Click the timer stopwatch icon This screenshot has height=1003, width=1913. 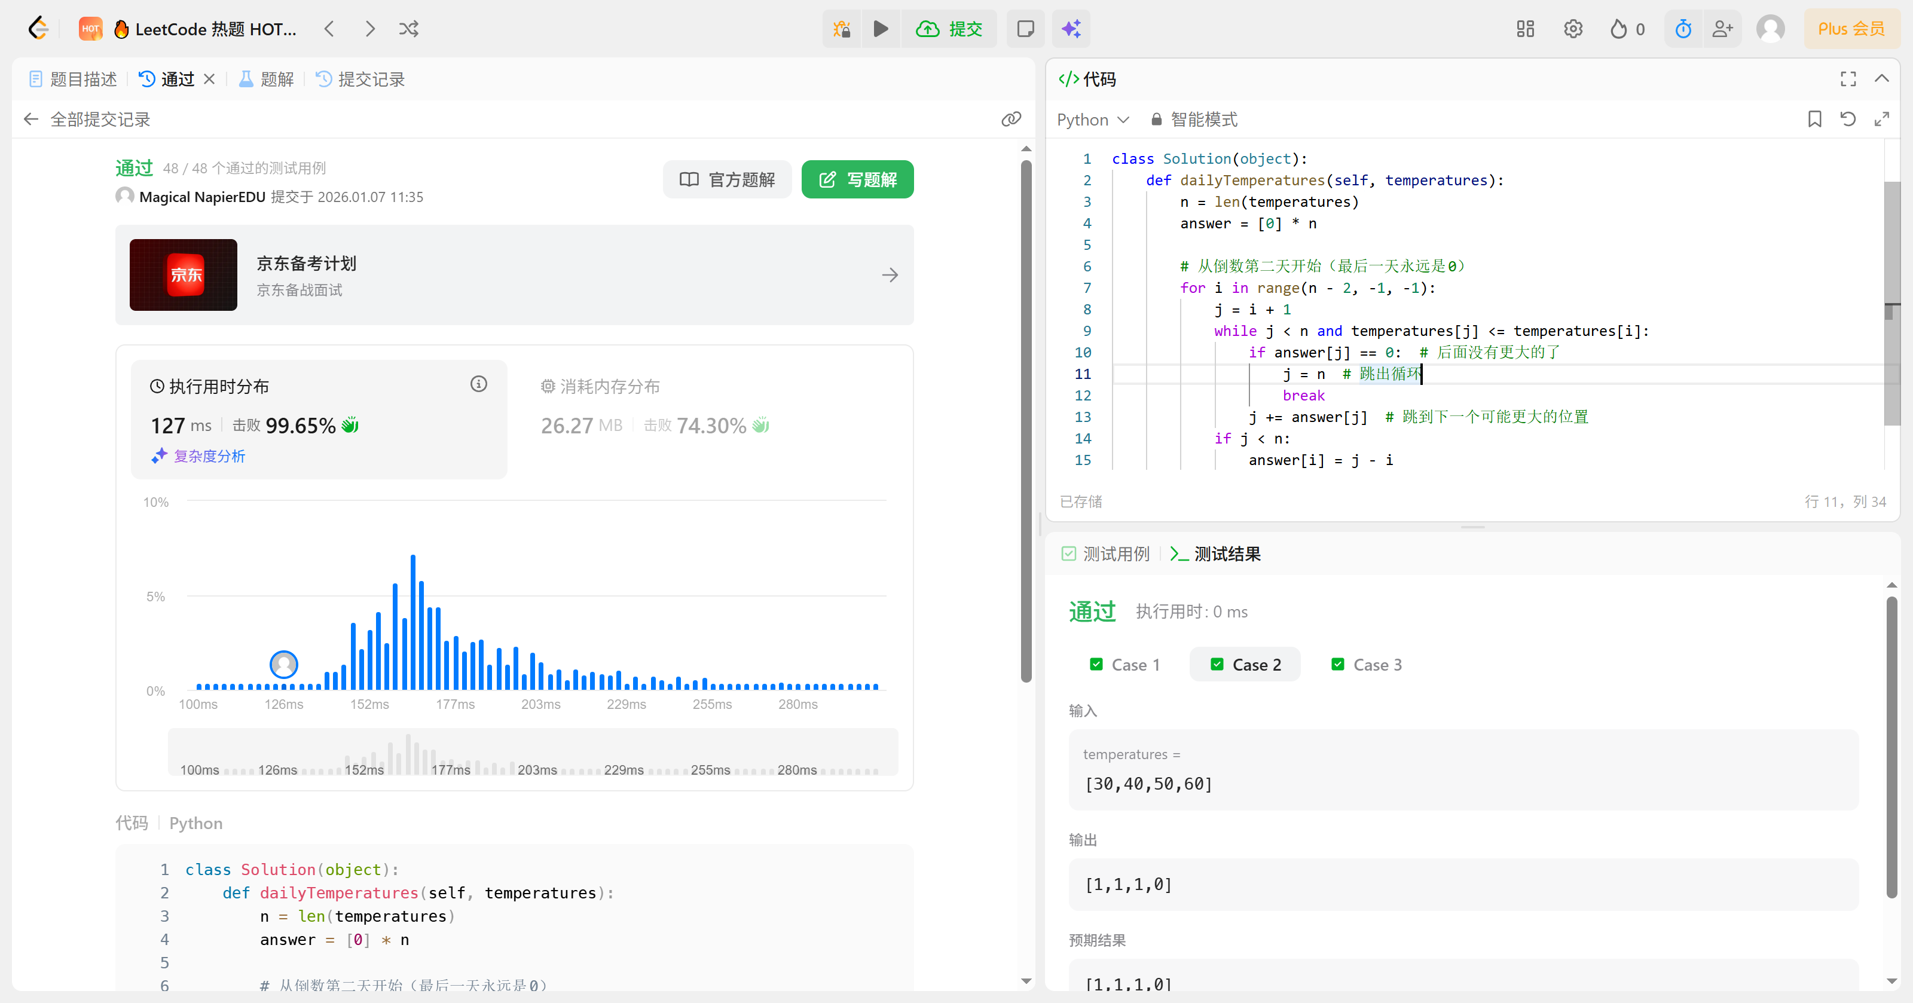click(1683, 29)
